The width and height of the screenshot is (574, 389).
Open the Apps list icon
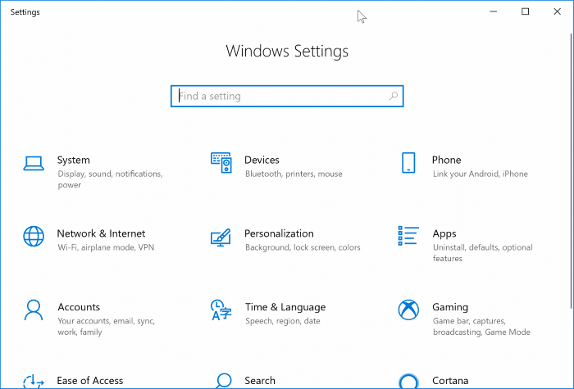tap(408, 236)
